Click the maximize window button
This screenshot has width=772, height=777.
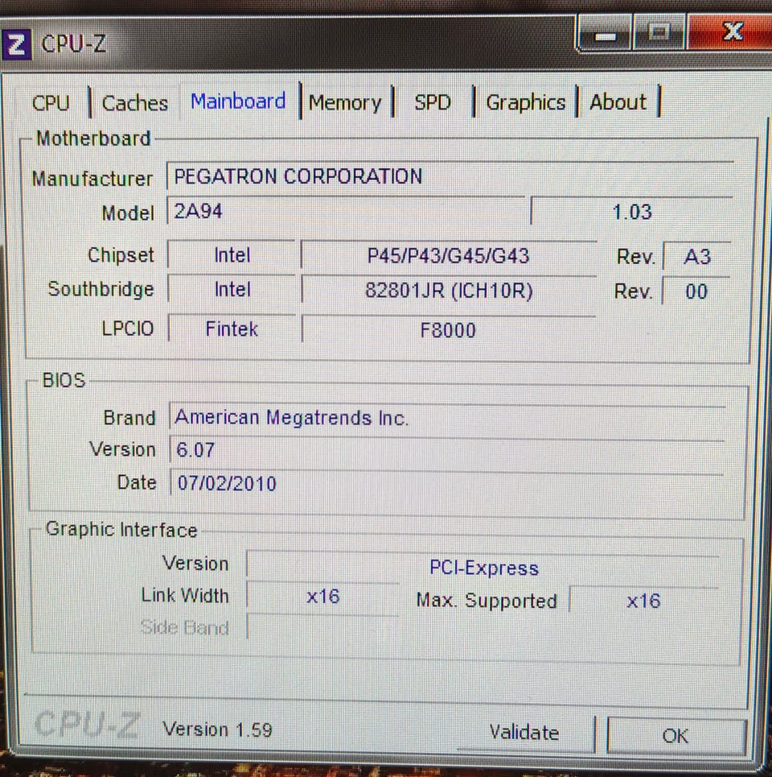pos(659,33)
